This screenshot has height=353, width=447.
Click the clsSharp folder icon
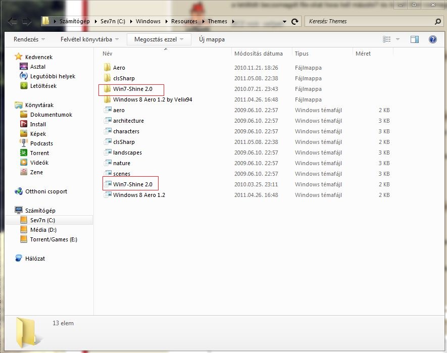click(x=107, y=78)
